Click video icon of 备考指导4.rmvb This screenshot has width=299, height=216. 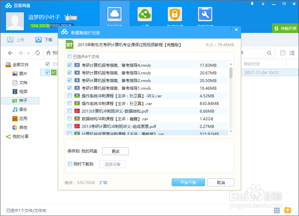(x=77, y=65)
